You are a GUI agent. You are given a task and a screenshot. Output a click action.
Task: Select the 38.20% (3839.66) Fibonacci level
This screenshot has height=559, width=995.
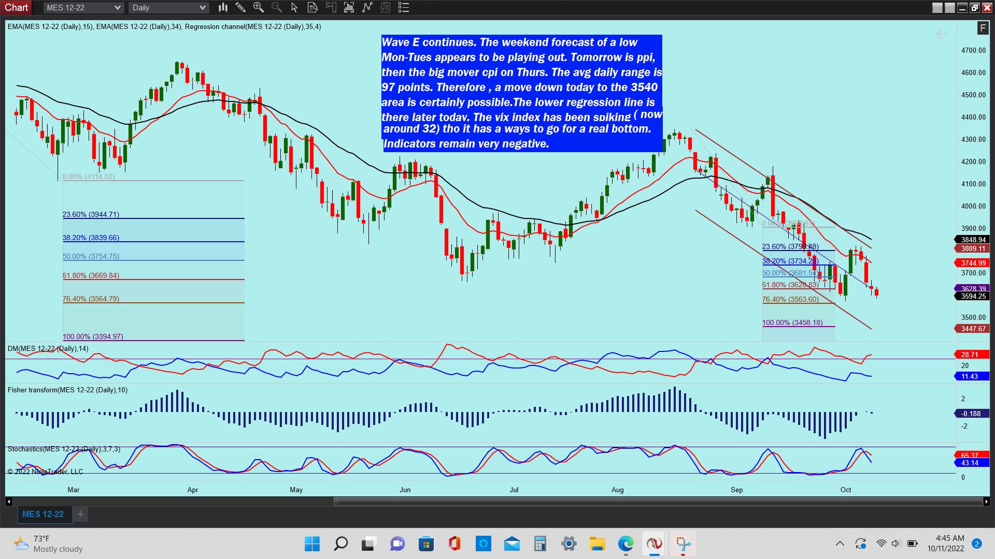[91, 238]
